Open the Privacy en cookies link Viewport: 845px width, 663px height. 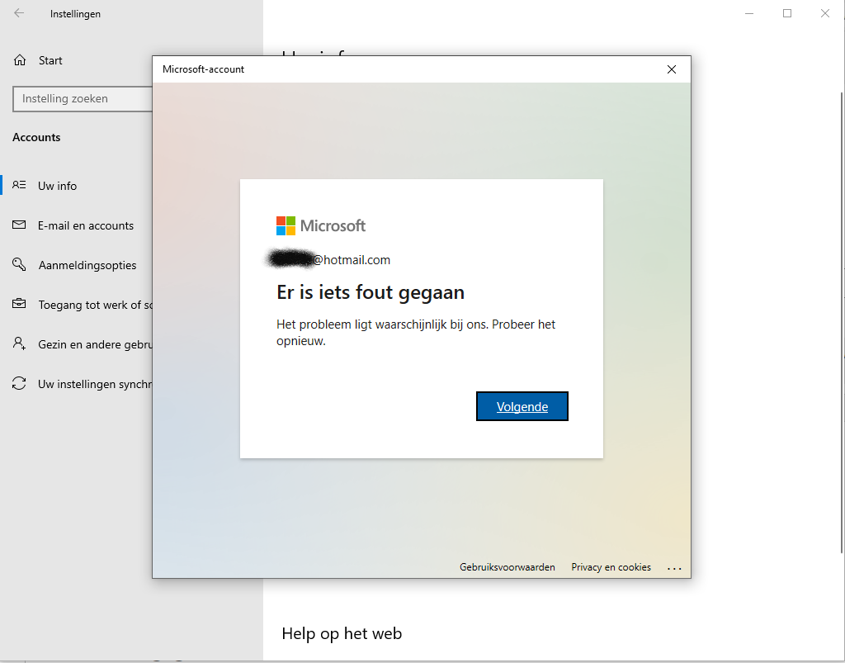tap(611, 567)
